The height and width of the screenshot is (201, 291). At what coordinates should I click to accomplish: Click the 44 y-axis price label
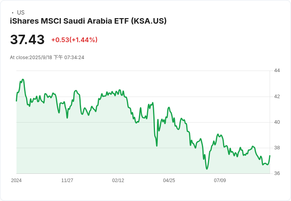(277, 71)
